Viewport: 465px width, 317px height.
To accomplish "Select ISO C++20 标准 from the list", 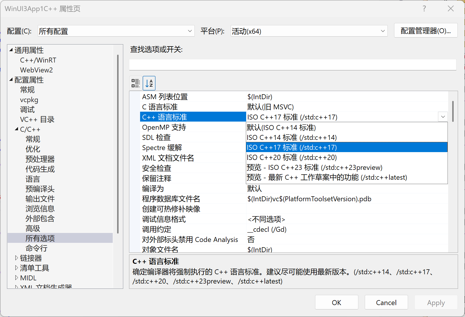I will coord(291,157).
